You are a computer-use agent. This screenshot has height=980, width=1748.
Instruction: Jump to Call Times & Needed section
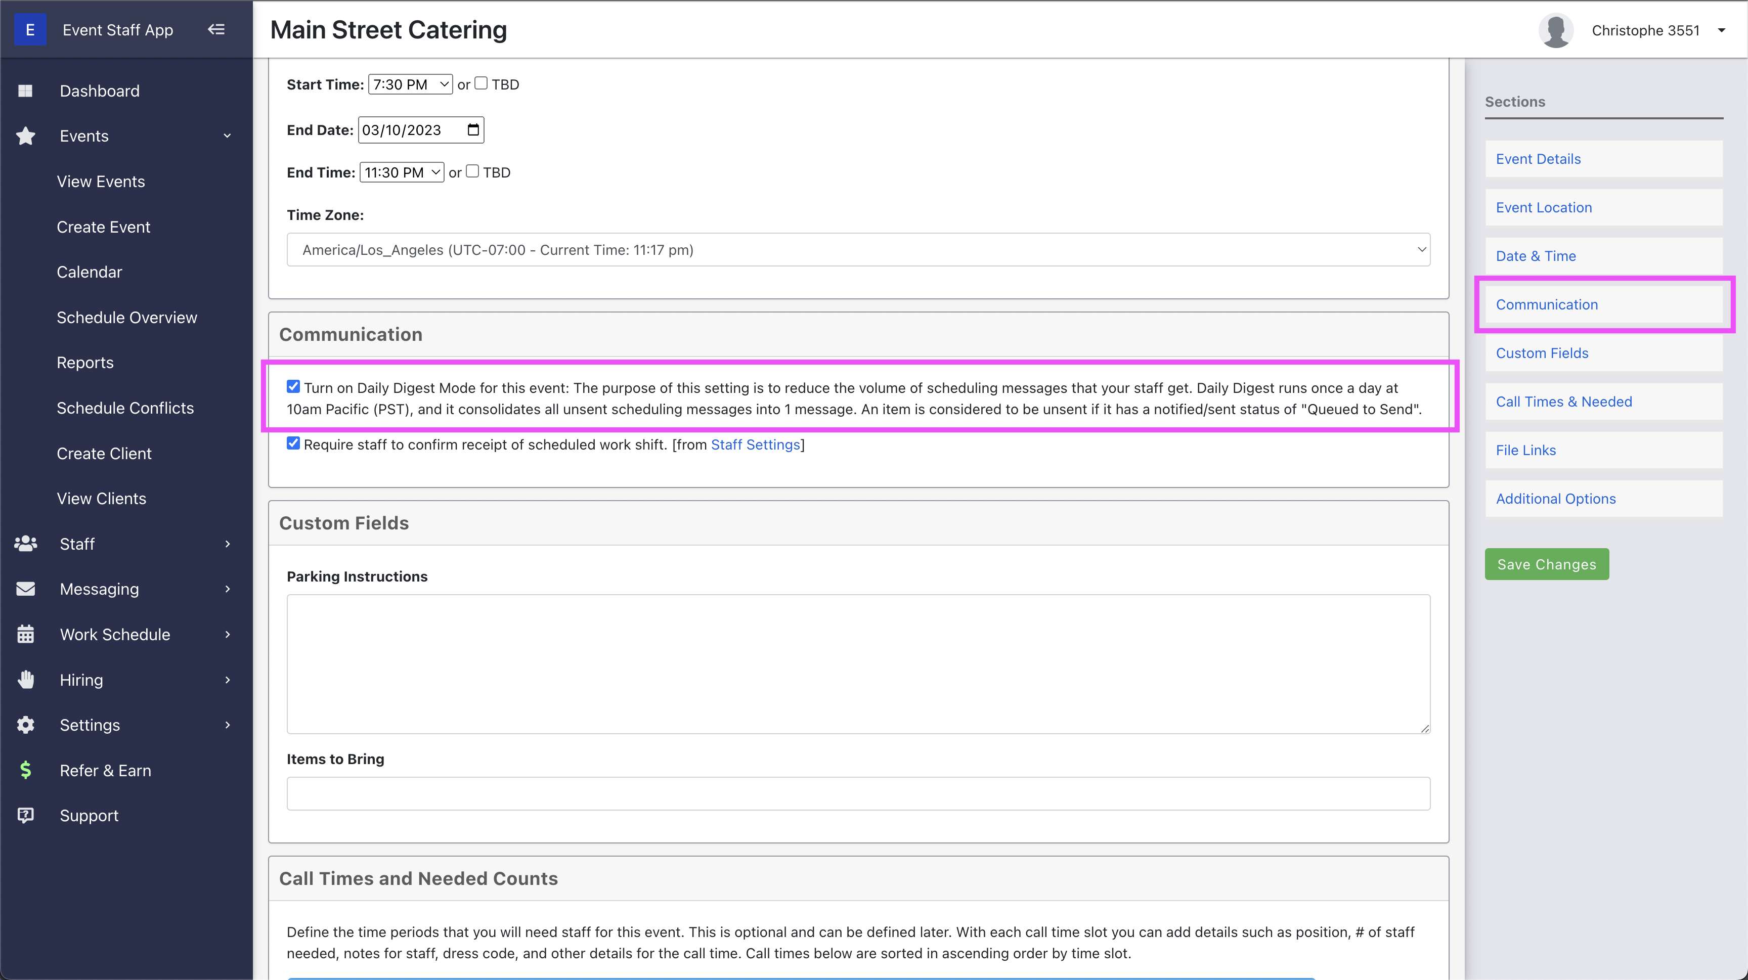tap(1603, 402)
